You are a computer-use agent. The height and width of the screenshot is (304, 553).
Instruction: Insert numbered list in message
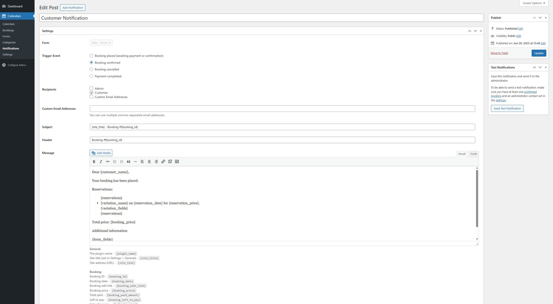122,162
